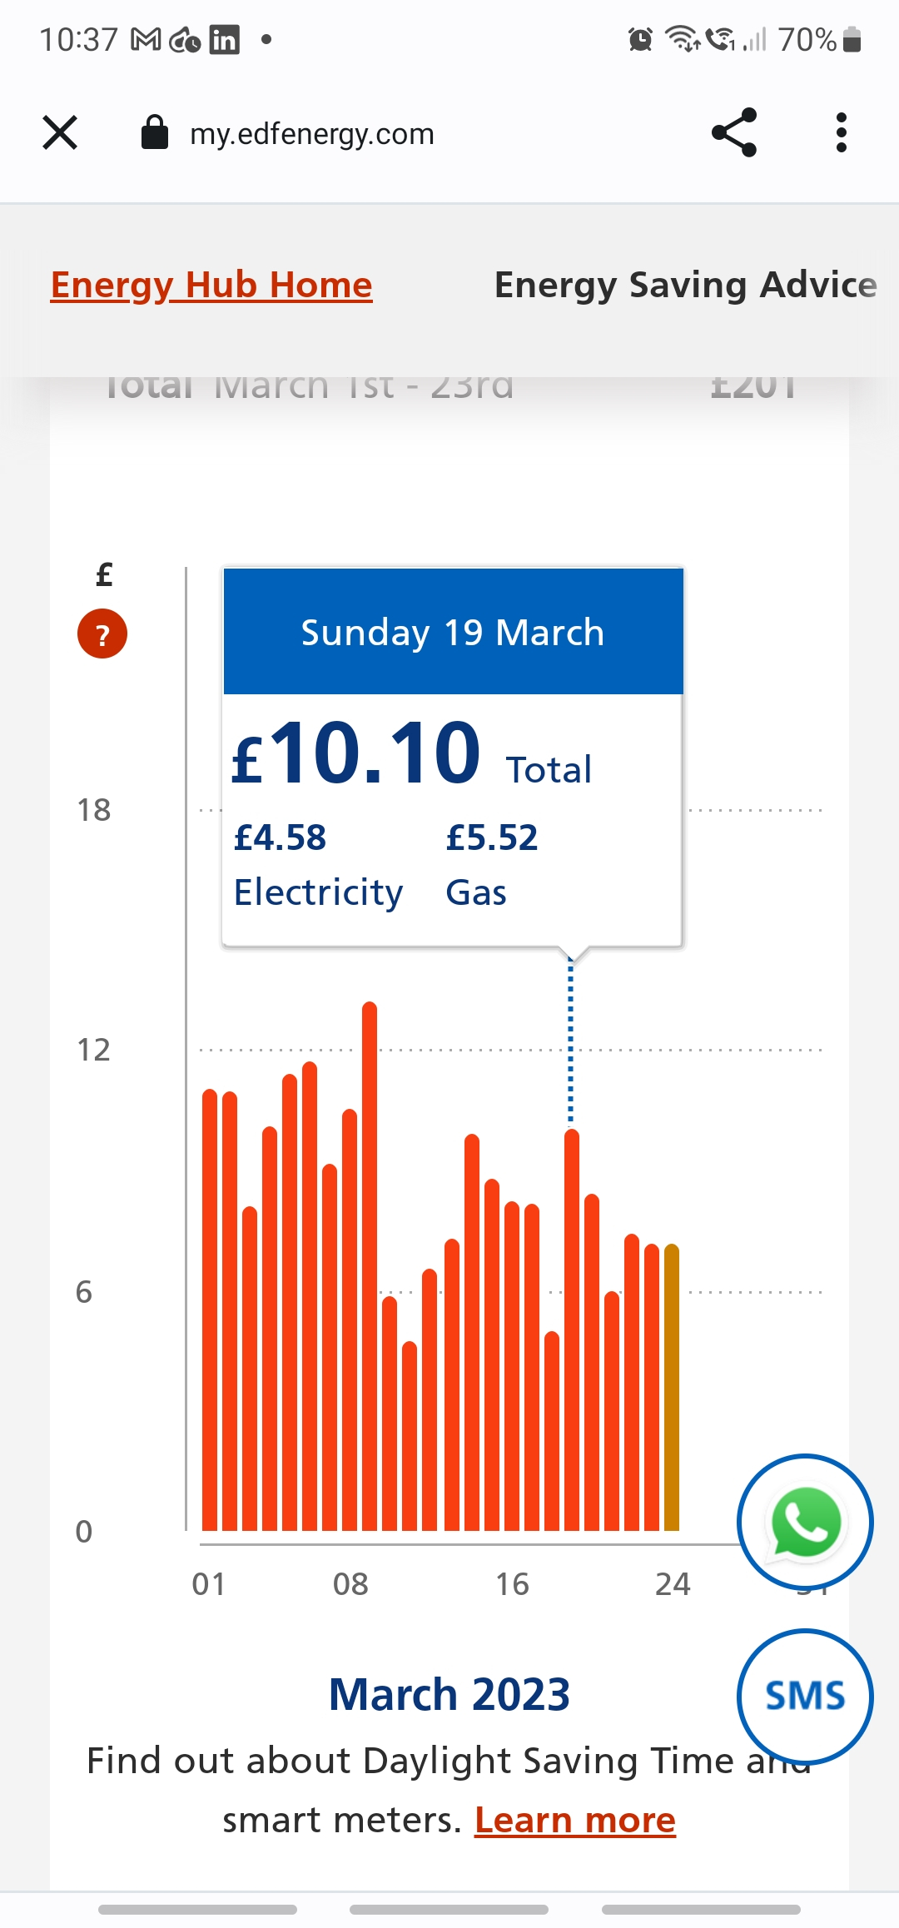The width and height of the screenshot is (899, 1928).
Task: Tap the my.edfenergy.com address bar
Action: [x=312, y=134]
